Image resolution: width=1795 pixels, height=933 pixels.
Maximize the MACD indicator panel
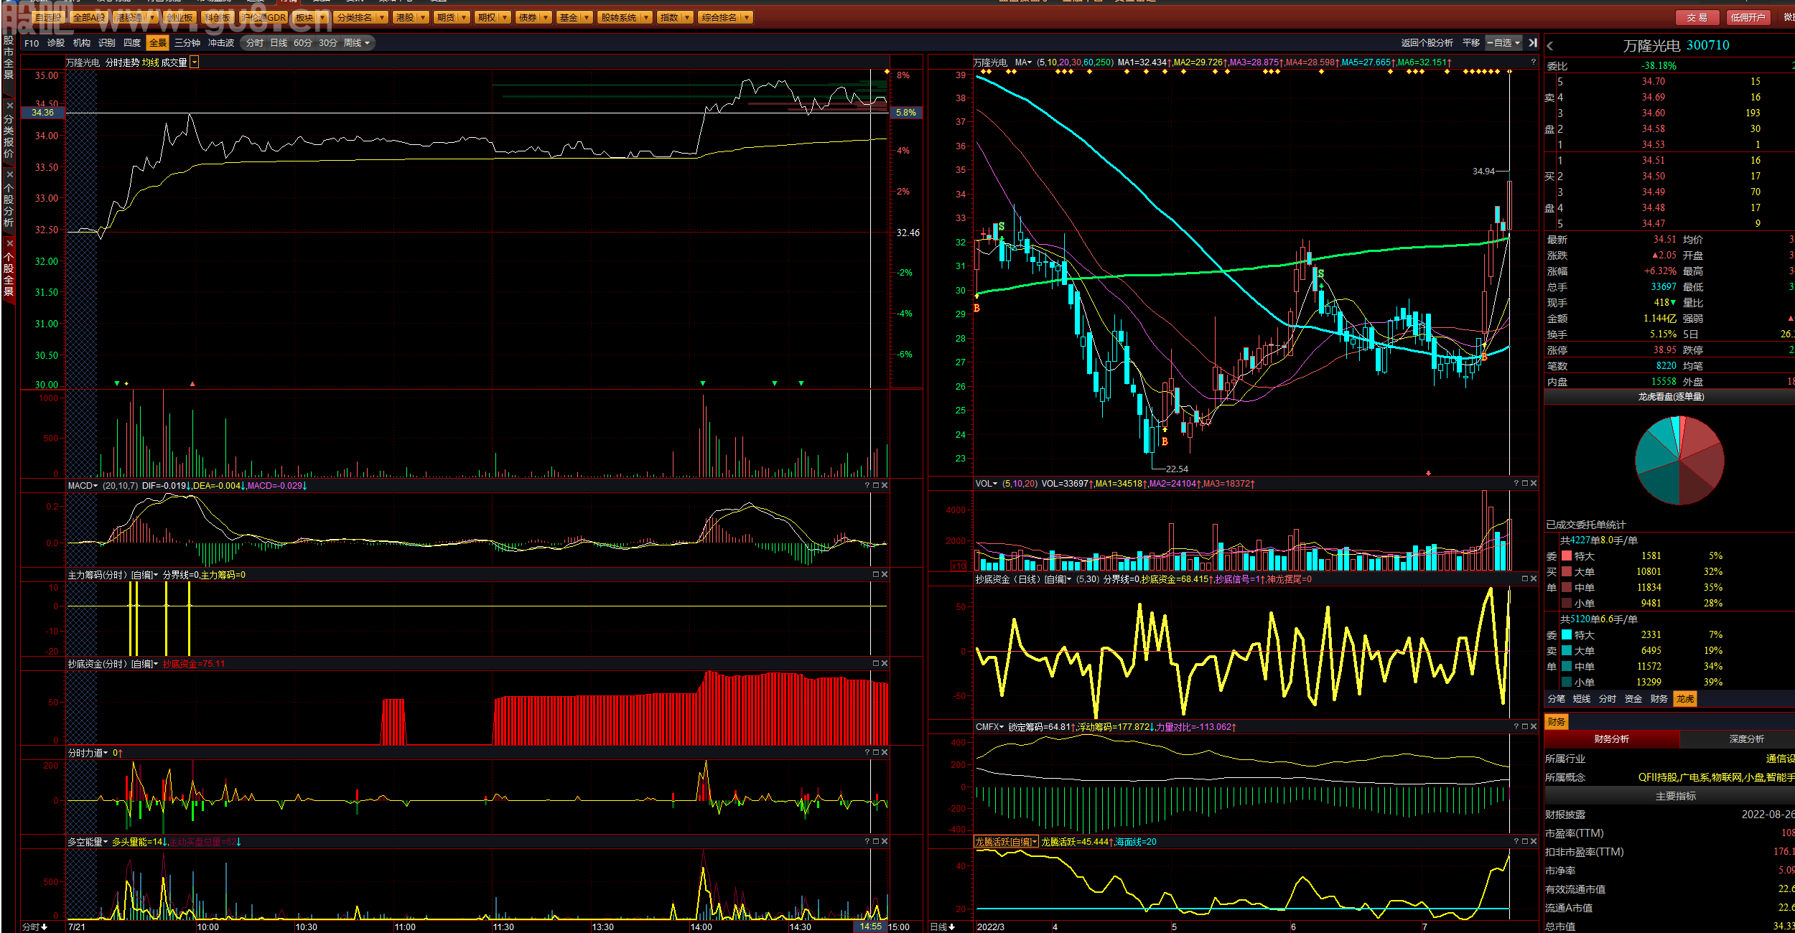[876, 486]
